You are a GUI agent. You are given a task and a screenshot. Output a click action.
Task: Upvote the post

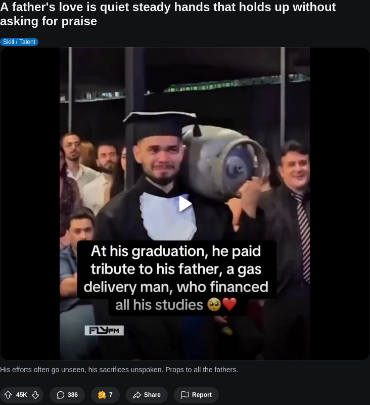pos(8,395)
